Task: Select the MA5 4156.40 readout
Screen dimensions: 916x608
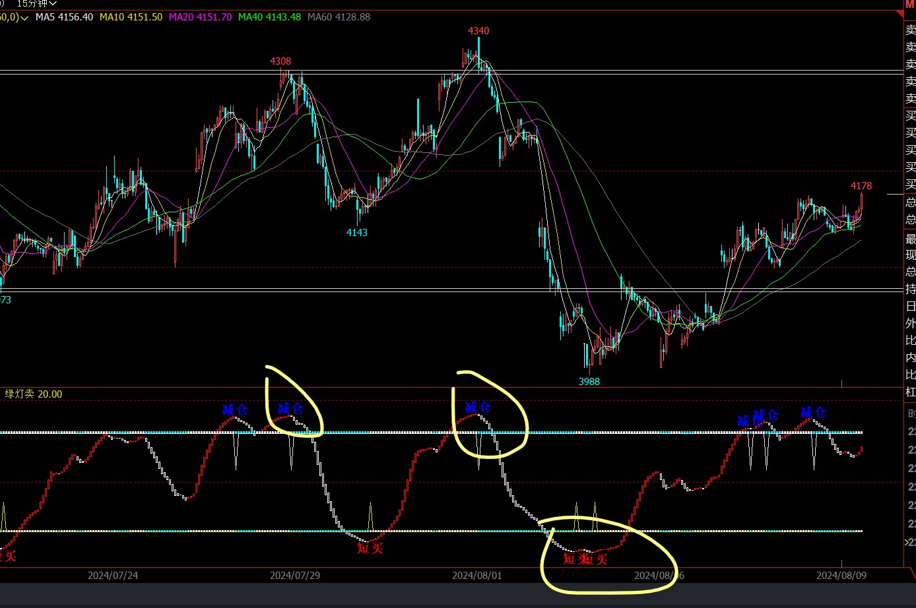Action: click(64, 17)
